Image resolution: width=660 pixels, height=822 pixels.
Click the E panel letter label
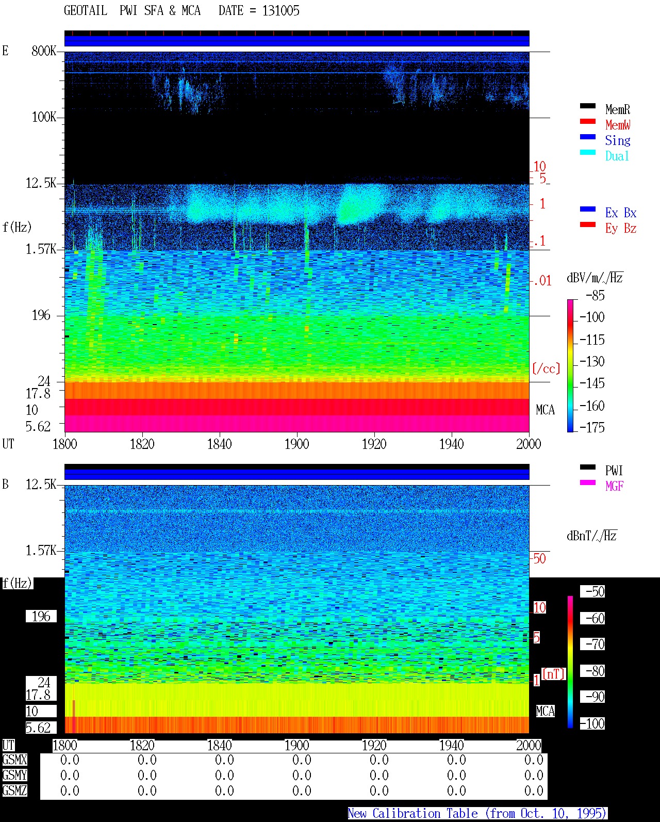point(5,51)
